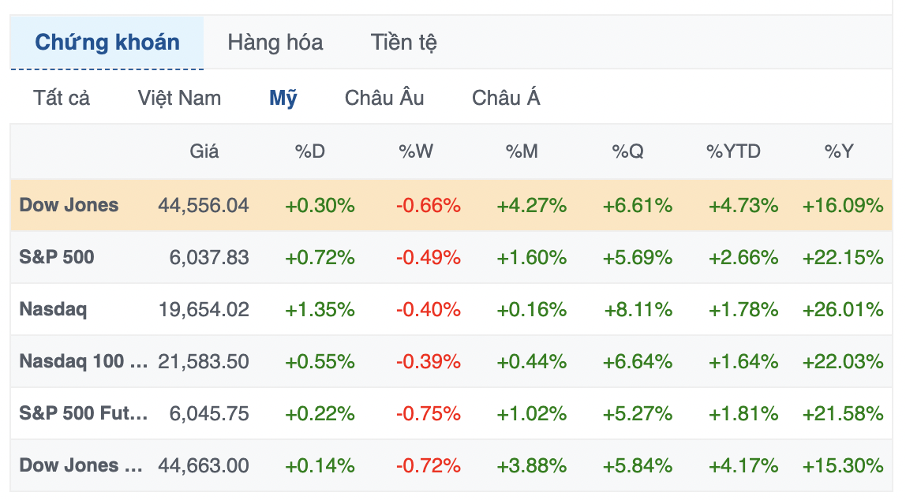The image size is (906, 500).
Task: Switch to the Chứng khoán tab
Action: (107, 43)
